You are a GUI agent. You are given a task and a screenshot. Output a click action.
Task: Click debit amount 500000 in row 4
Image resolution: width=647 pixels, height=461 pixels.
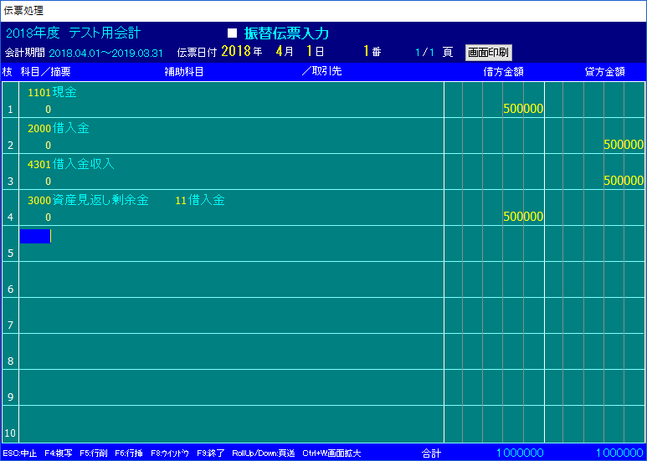(x=523, y=217)
